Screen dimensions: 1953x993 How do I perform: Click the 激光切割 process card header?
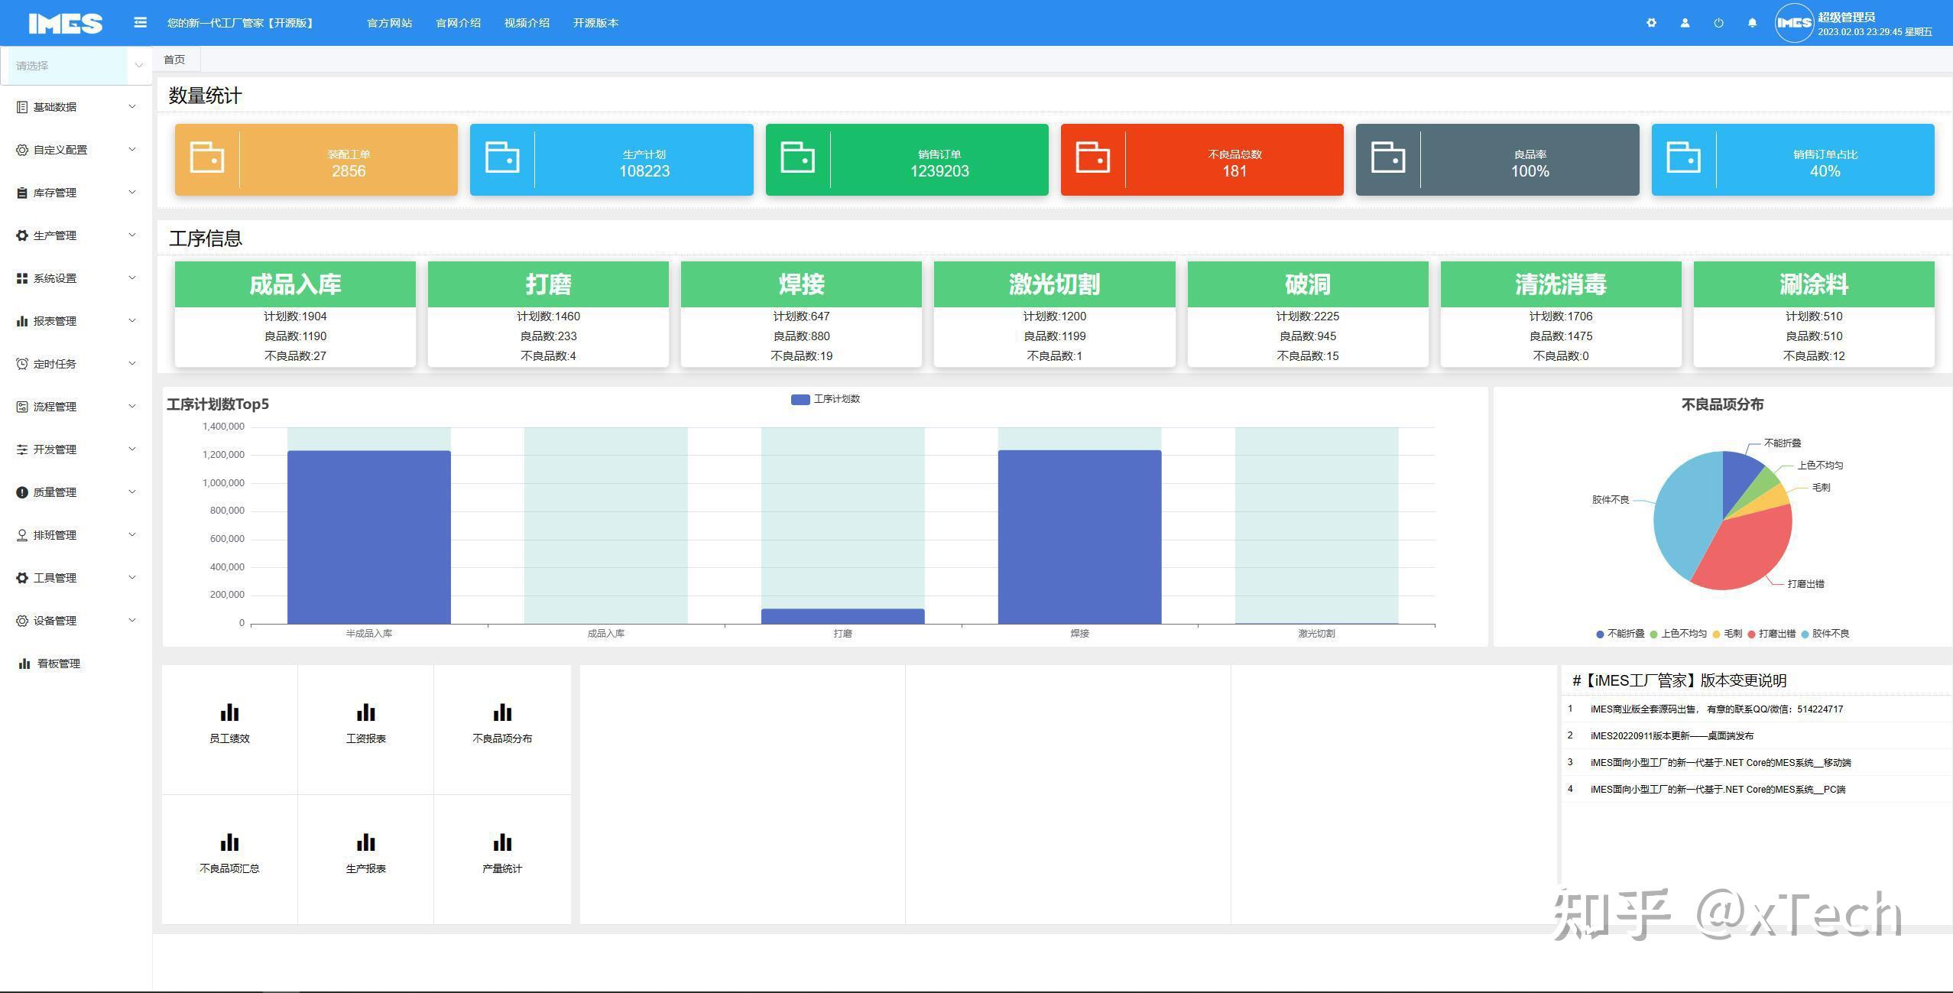tap(1054, 284)
